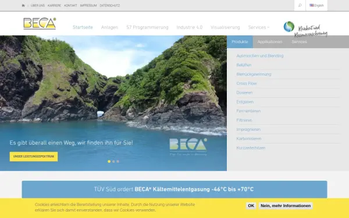Image resolution: width=349 pixels, height=218 pixels.
Task: Select the third slider dot
Action: pyautogui.click(x=117, y=162)
